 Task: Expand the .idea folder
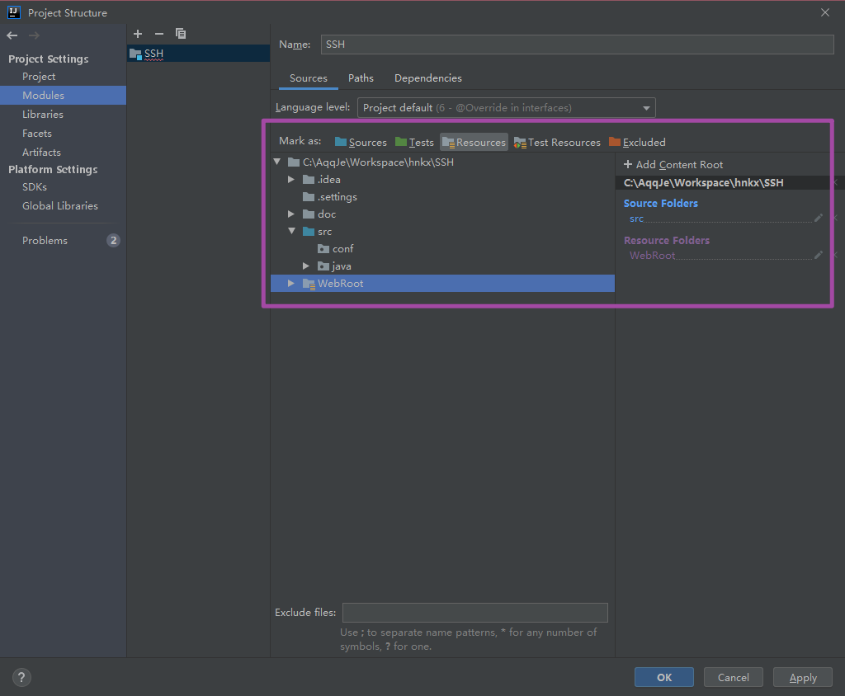pyautogui.click(x=291, y=180)
